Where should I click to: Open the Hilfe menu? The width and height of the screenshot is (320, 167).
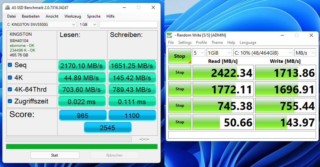point(110,16)
